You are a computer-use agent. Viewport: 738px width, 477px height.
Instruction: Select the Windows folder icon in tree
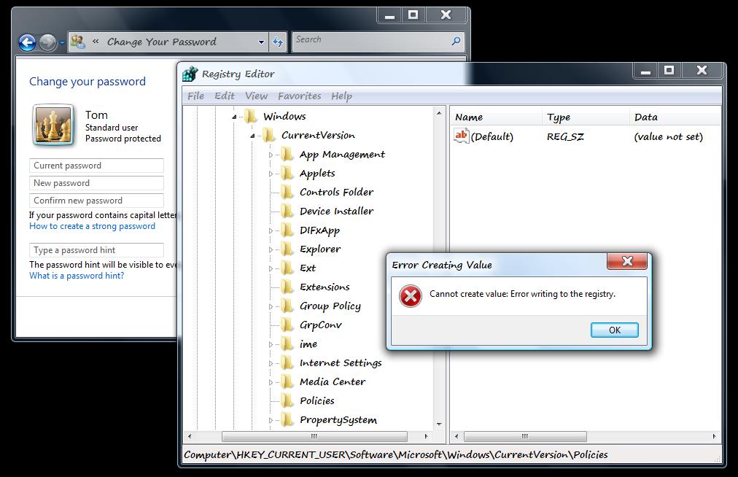(251, 116)
